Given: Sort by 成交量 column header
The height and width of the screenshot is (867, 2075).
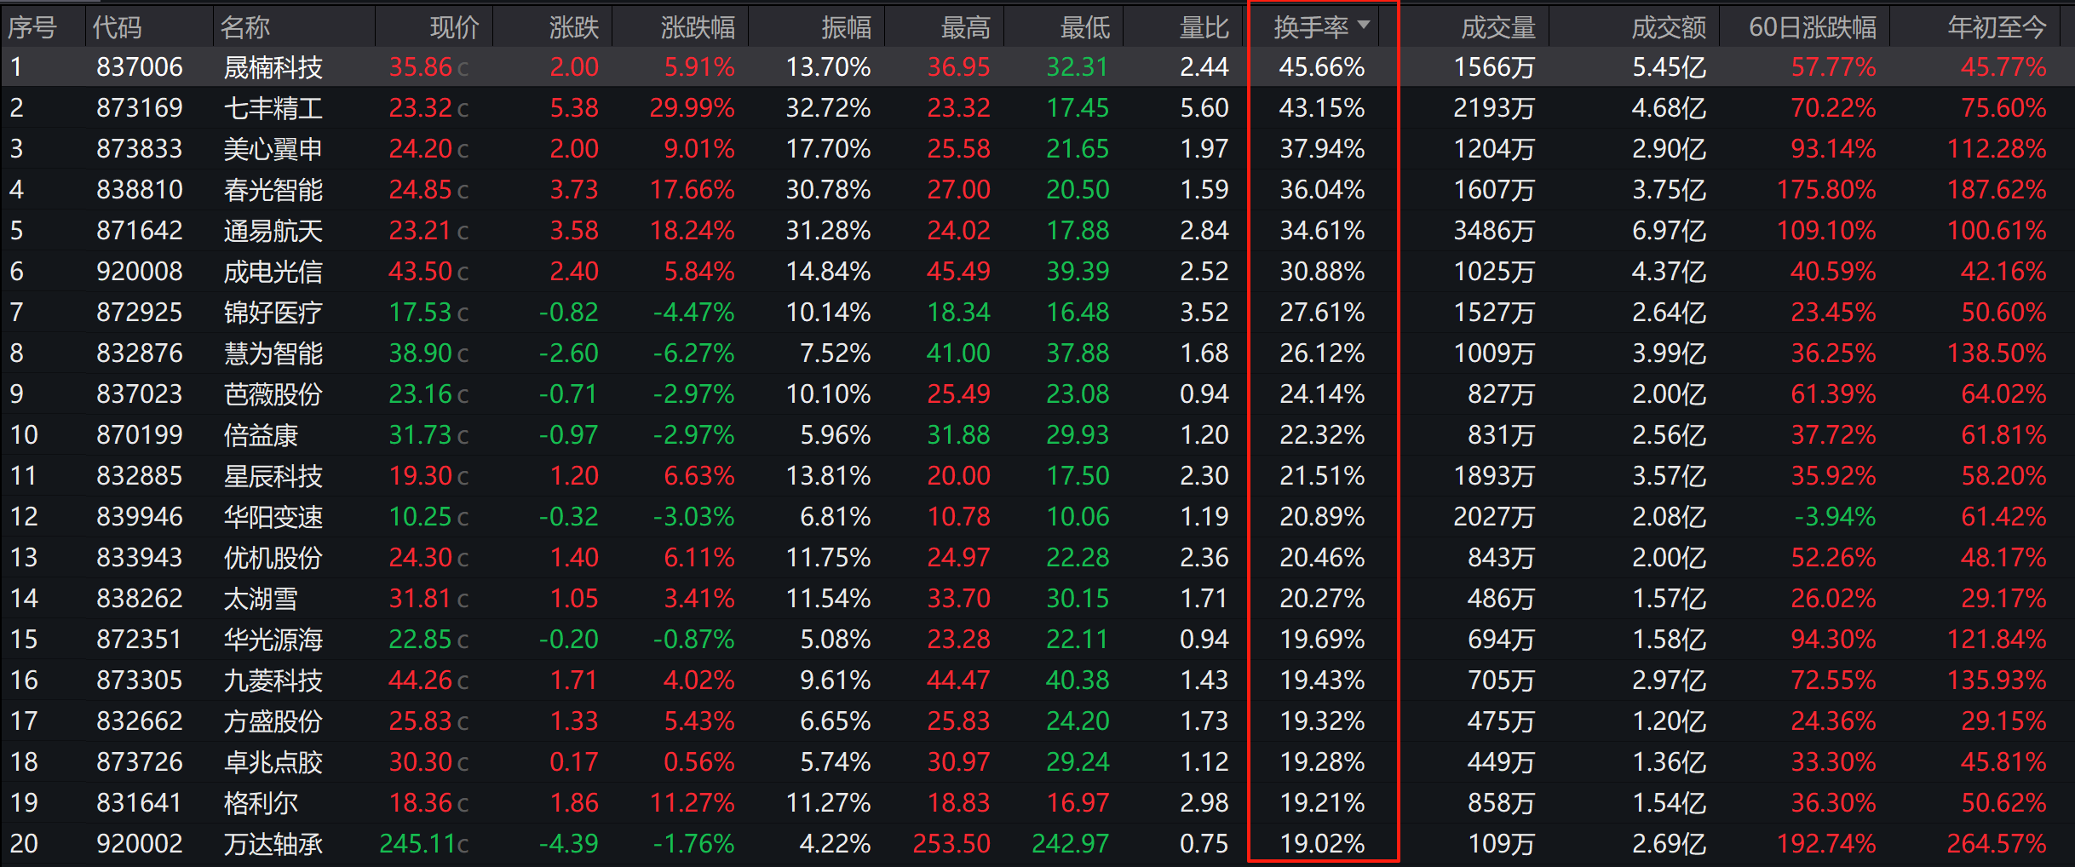Looking at the screenshot, I should tap(1498, 27).
